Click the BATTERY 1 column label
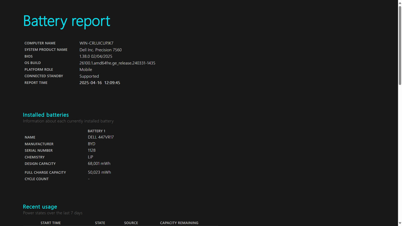 pyautogui.click(x=96, y=131)
